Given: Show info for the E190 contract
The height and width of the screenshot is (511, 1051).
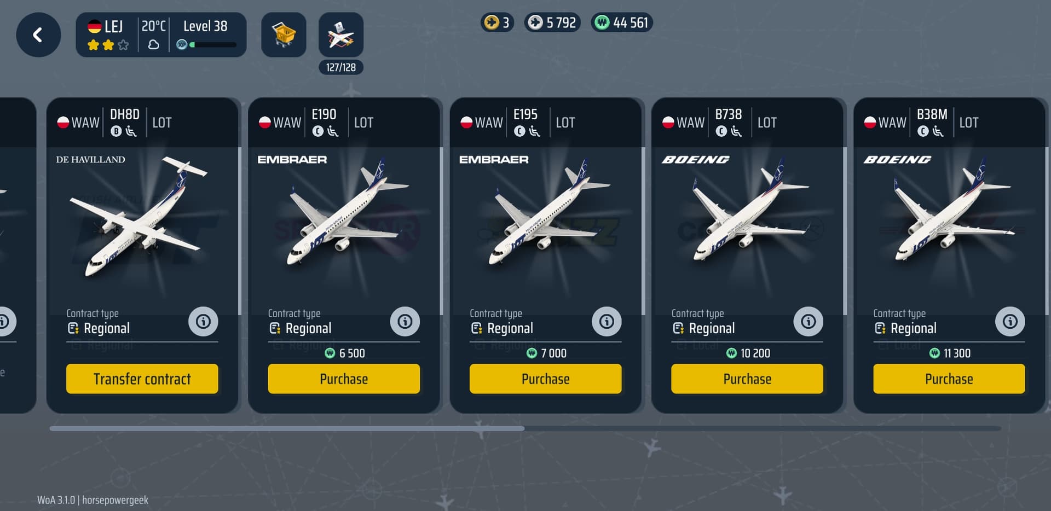Looking at the screenshot, I should (x=405, y=321).
